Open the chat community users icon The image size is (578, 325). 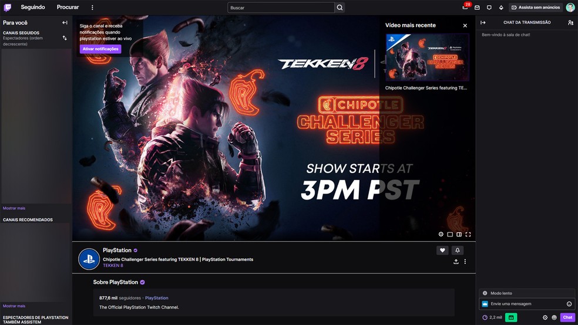570,22
